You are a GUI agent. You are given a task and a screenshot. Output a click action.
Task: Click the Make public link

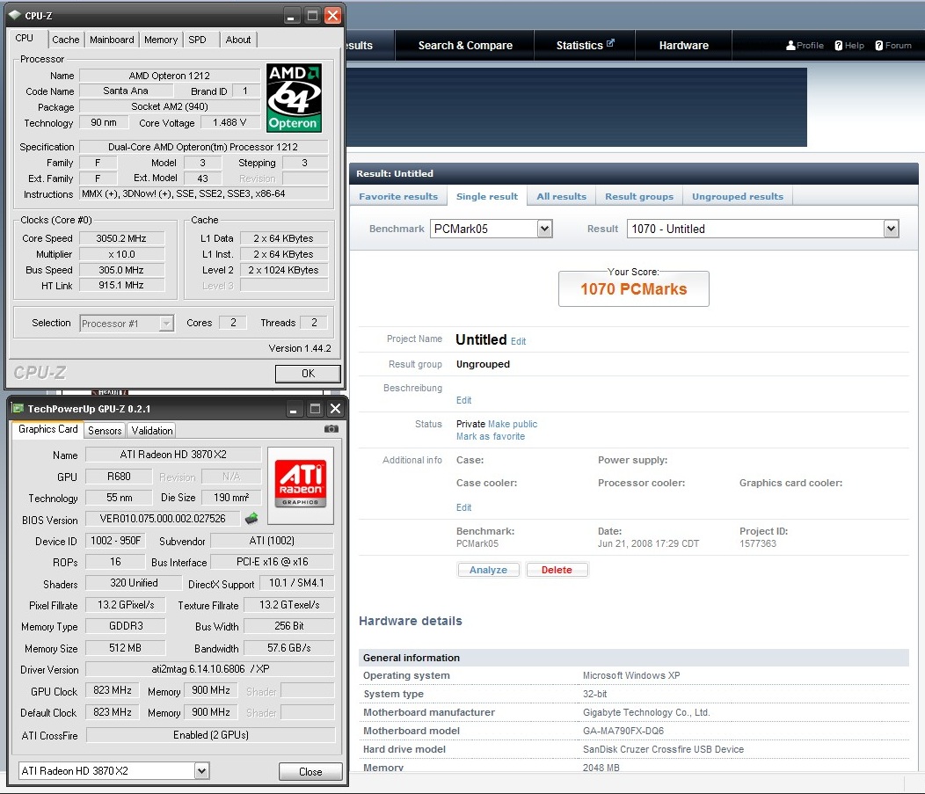[x=513, y=424]
